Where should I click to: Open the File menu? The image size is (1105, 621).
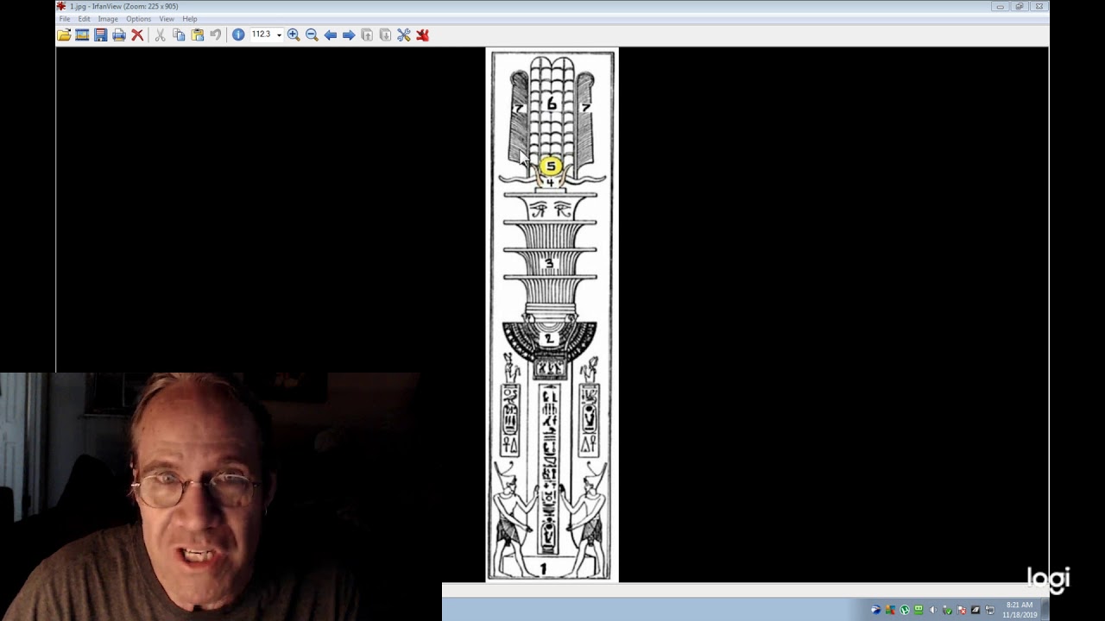pos(65,19)
